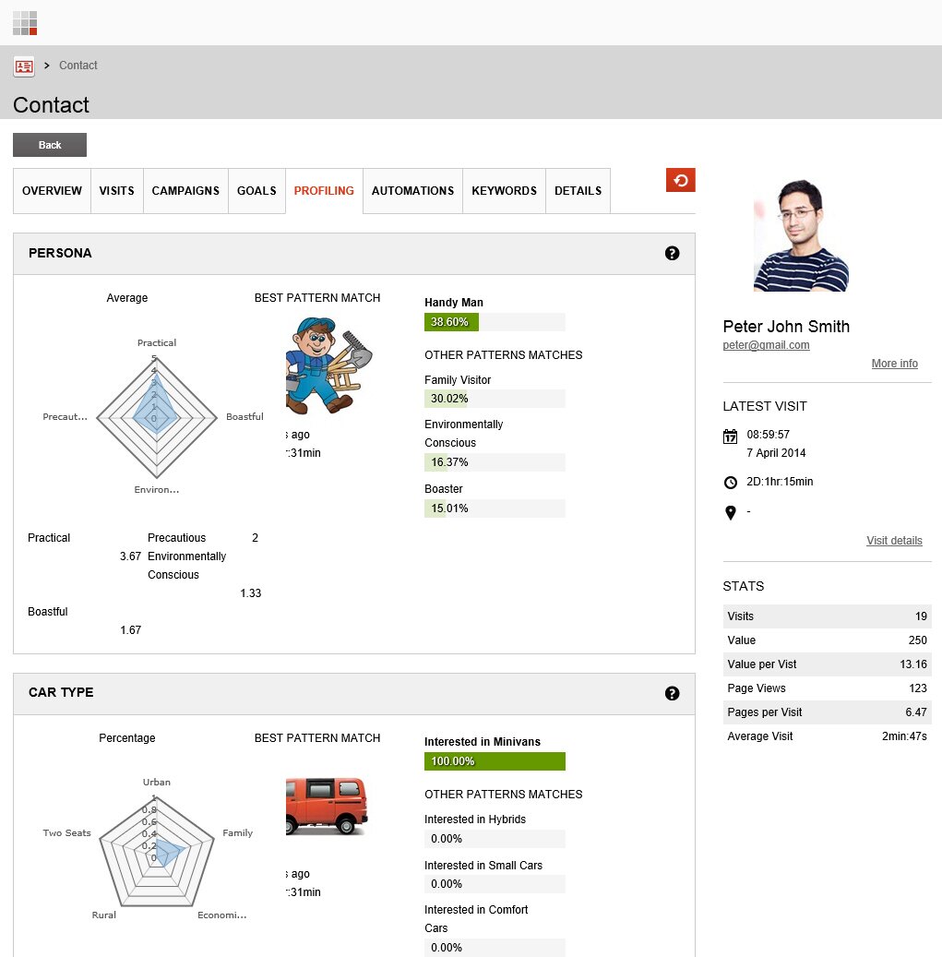Viewport: 942px width, 957px height.
Task: Open the app launcher grid icon
Action: pos(25,23)
